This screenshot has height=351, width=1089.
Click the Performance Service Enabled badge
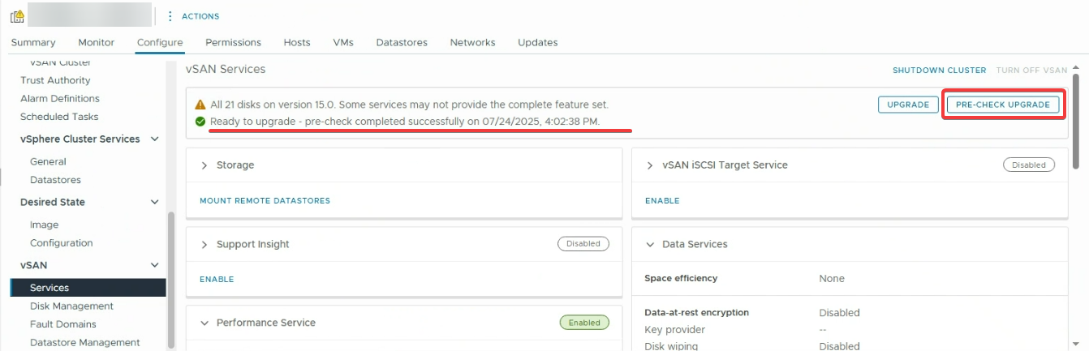point(584,323)
